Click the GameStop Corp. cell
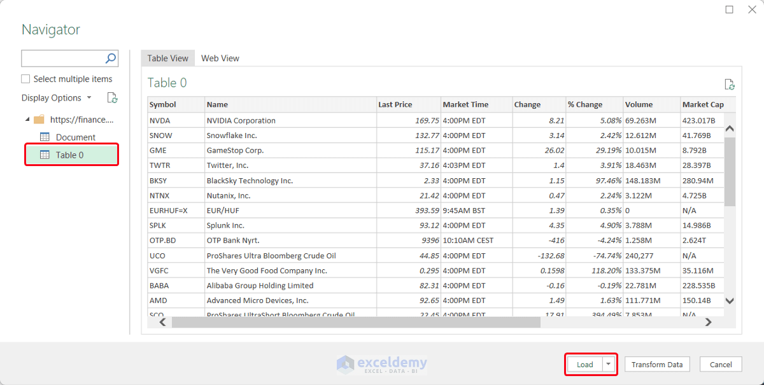764x385 pixels. 291,150
